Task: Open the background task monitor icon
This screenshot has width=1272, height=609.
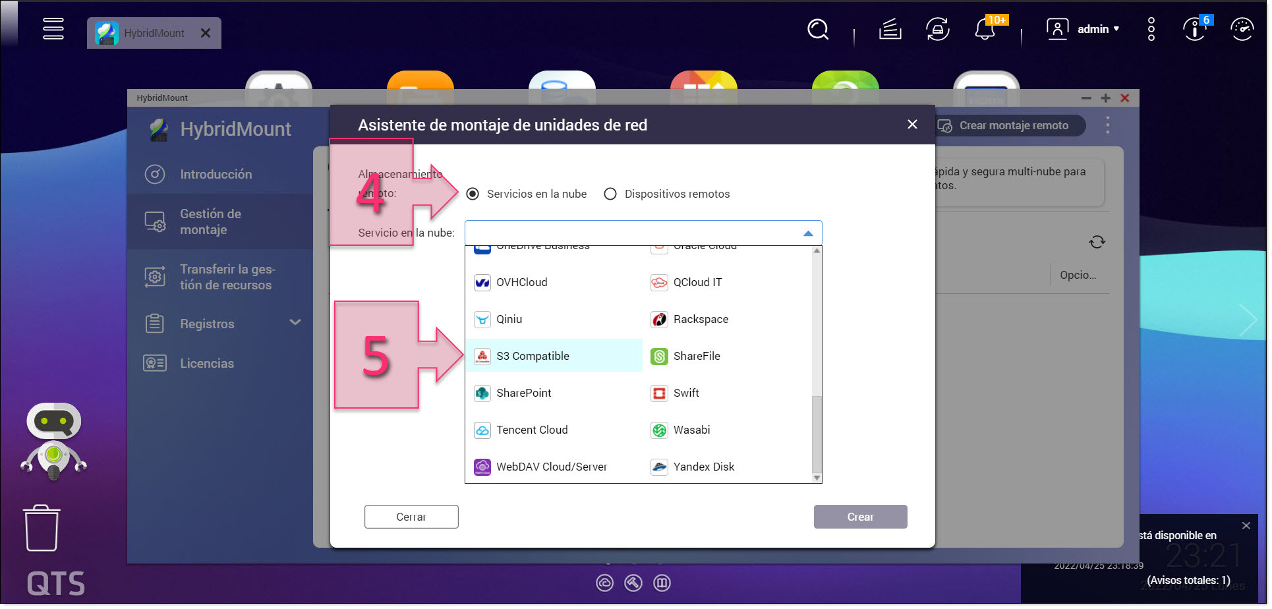Action: coord(937,29)
